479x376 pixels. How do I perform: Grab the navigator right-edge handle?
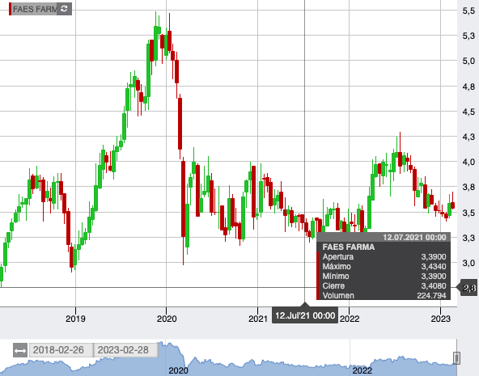click(x=456, y=357)
